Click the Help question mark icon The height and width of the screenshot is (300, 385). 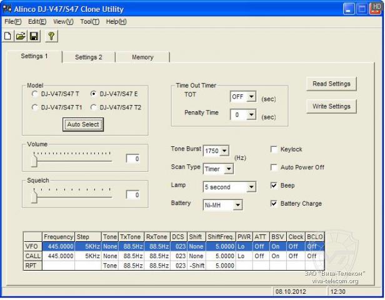tap(51, 36)
